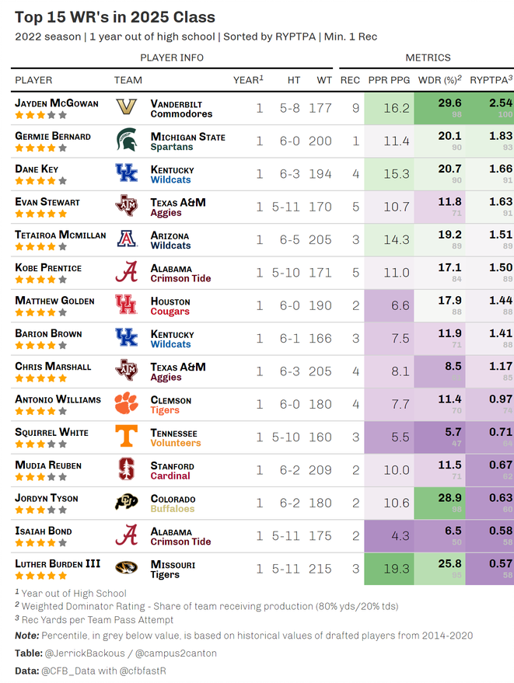Click the @JerrickBackous table credit
Screen dimensions: 514x683
(83, 653)
